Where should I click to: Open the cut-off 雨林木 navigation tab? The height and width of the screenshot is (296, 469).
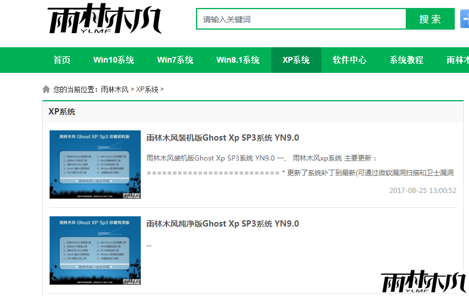click(458, 60)
